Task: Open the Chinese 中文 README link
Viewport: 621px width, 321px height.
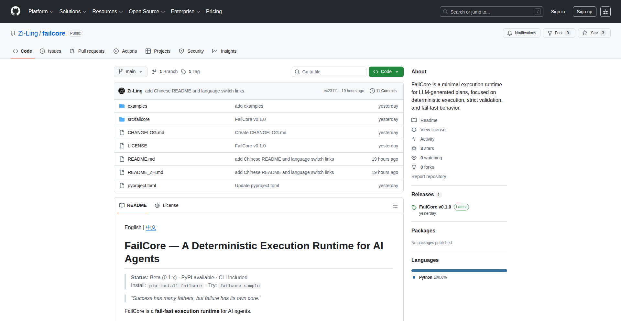Action: coord(151,228)
